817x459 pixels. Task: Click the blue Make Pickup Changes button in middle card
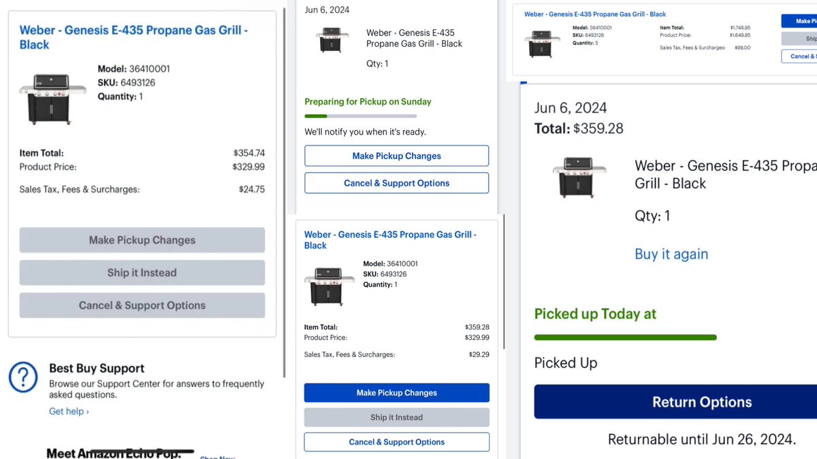[x=396, y=392]
